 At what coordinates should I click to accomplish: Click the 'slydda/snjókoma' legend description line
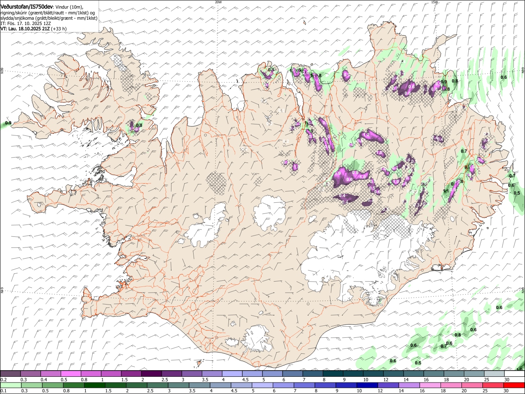coord(49,18)
